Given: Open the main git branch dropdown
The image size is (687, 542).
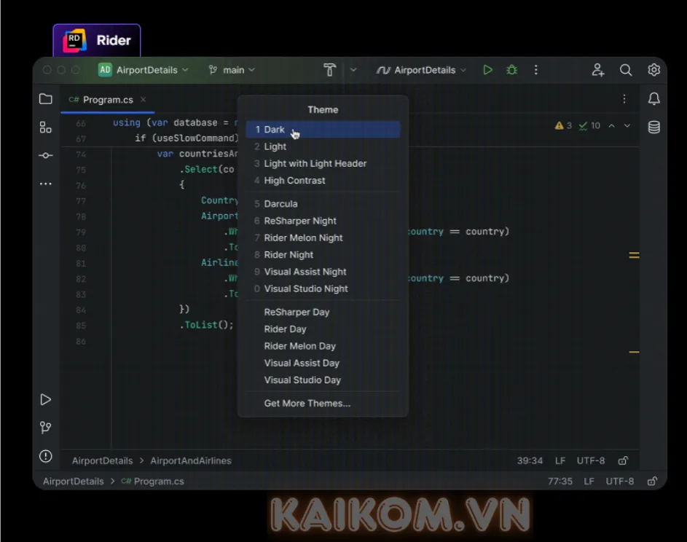Looking at the screenshot, I should pyautogui.click(x=231, y=70).
